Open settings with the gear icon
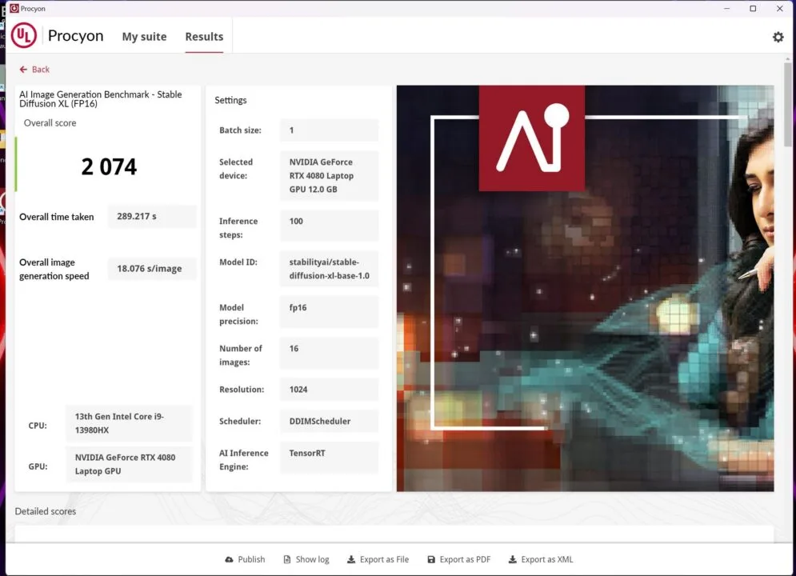This screenshot has width=796, height=576. click(778, 37)
